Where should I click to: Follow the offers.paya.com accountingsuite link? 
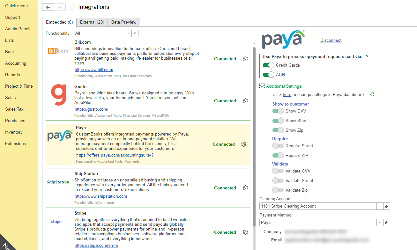pyautogui.click(x=115, y=155)
